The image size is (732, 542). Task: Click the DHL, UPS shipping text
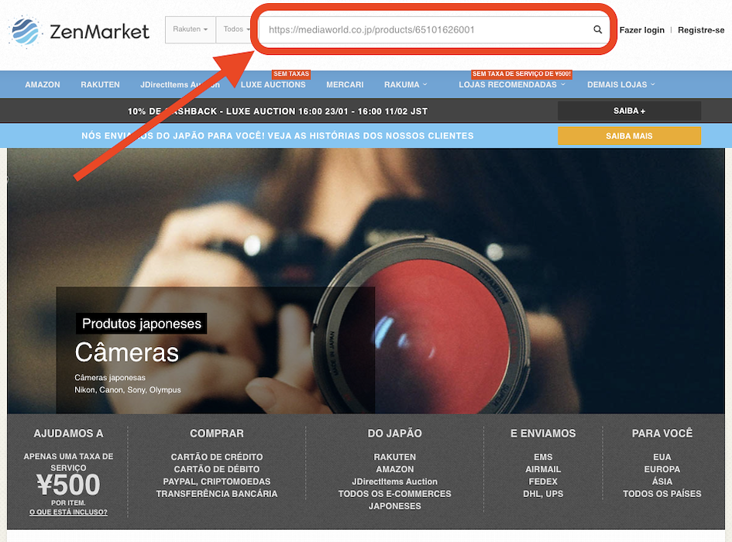pos(543,493)
